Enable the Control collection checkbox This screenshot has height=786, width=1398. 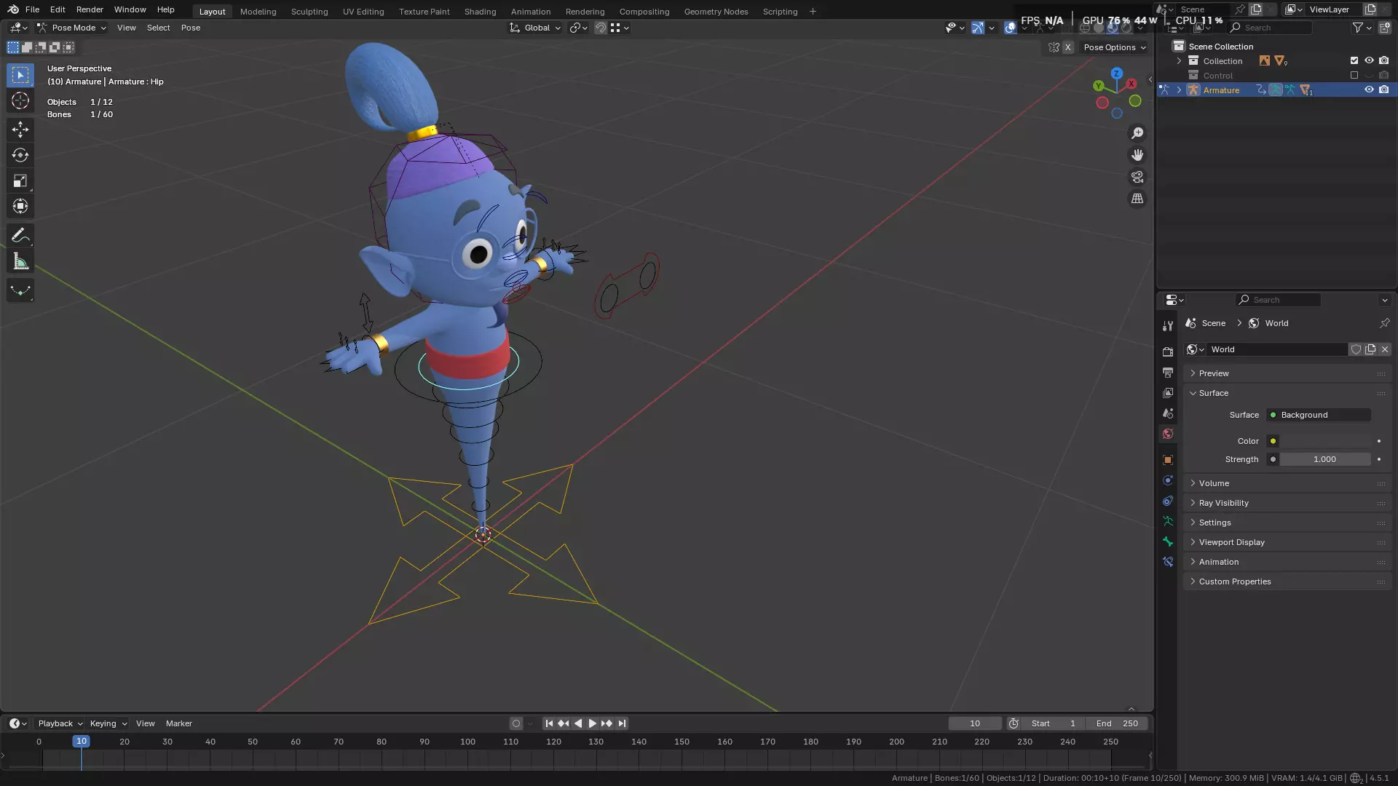[1354, 75]
